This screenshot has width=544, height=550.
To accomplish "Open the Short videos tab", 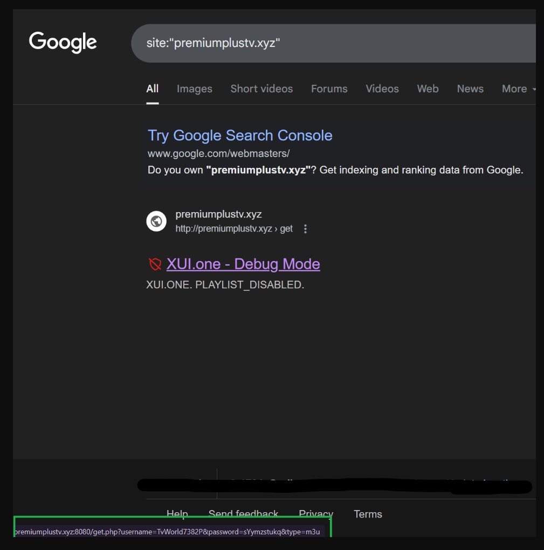I will pos(261,89).
